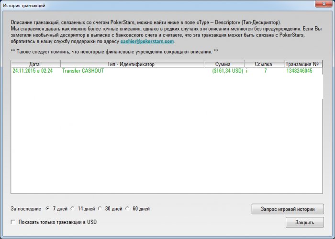Click the Transfer CASHOUT transaction entry
Image resolution: width=335 pixels, height=239 pixels.
[83, 71]
